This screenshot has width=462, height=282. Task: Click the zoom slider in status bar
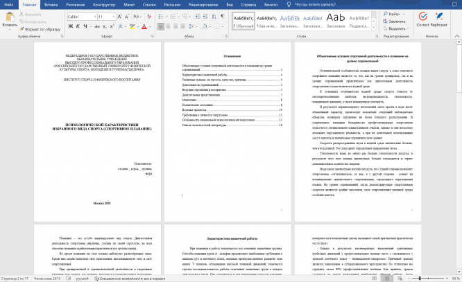428,278
